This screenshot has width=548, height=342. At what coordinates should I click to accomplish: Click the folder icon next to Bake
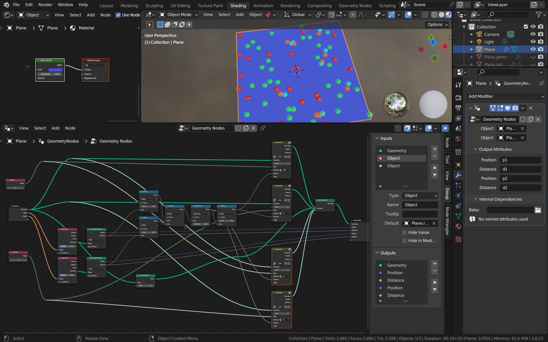(x=538, y=210)
